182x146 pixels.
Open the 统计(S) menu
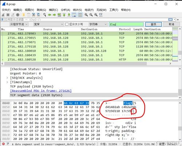78,10
